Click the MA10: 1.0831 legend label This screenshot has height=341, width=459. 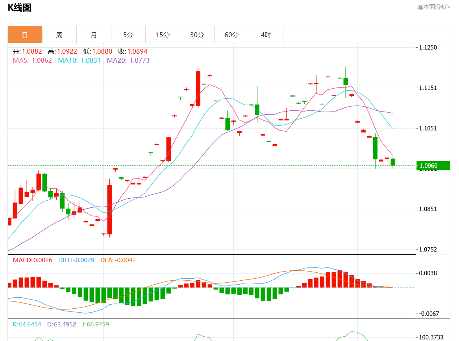[79, 60]
